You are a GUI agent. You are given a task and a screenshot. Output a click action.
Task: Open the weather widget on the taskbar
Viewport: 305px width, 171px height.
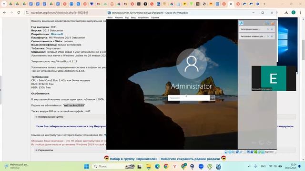pyautogui.click(x=17, y=166)
